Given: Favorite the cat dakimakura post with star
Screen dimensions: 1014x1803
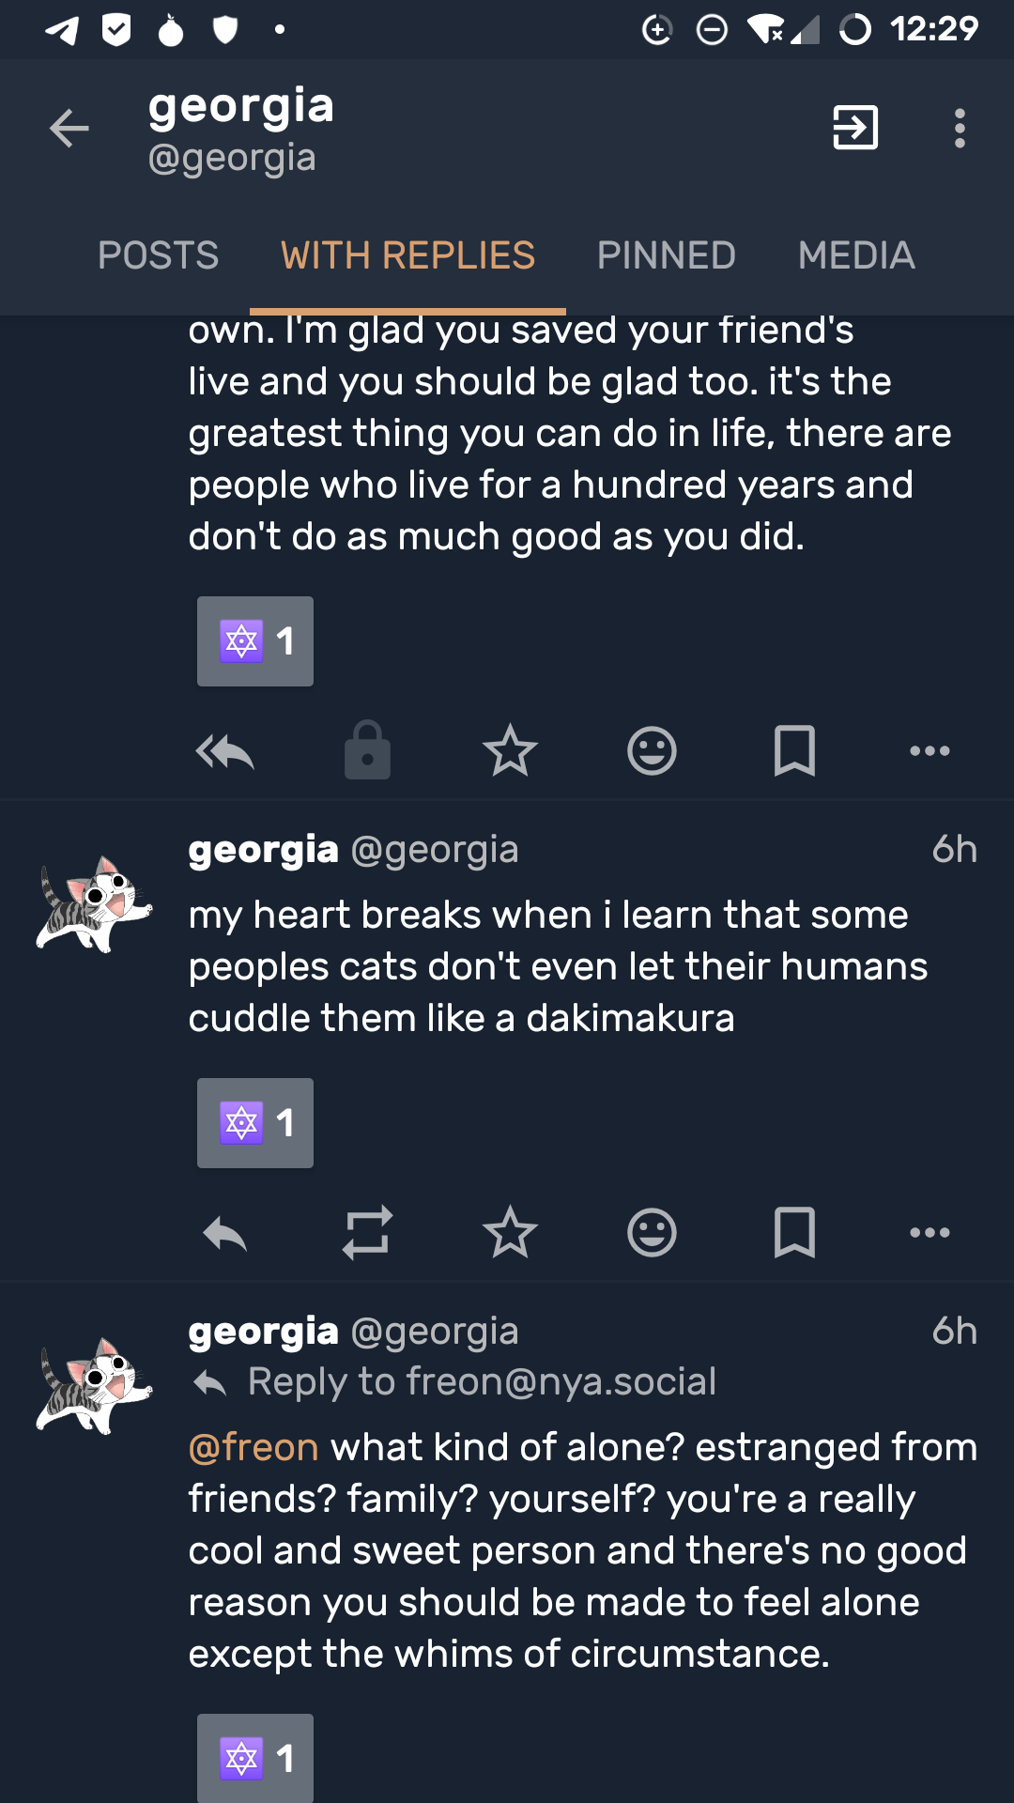Looking at the screenshot, I should [x=510, y=1232].
